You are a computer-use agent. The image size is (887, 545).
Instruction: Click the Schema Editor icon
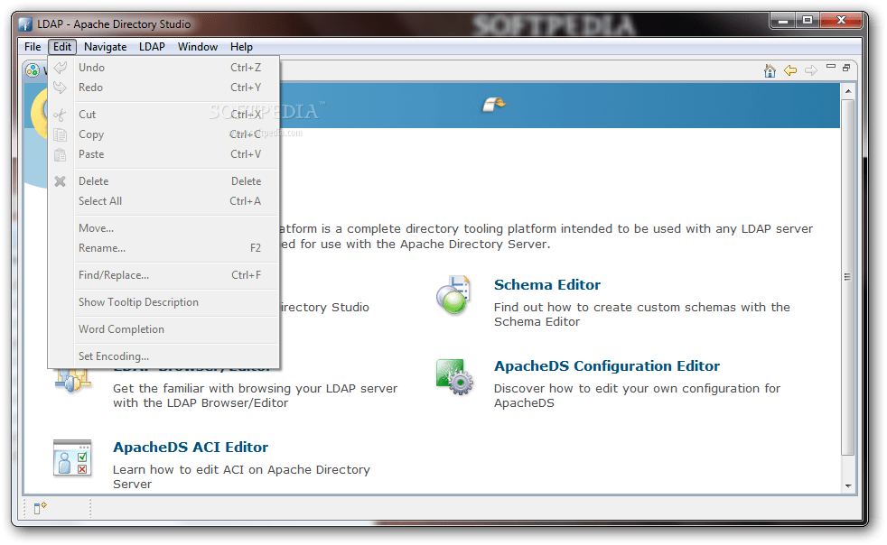pyautogui.click(x=453, y=294)
